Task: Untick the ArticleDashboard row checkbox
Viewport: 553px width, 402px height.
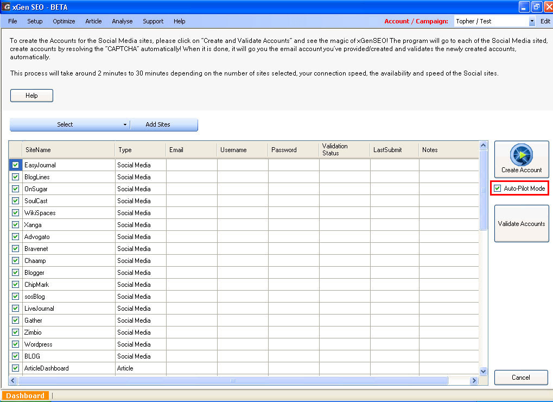Action: (16, 368)
